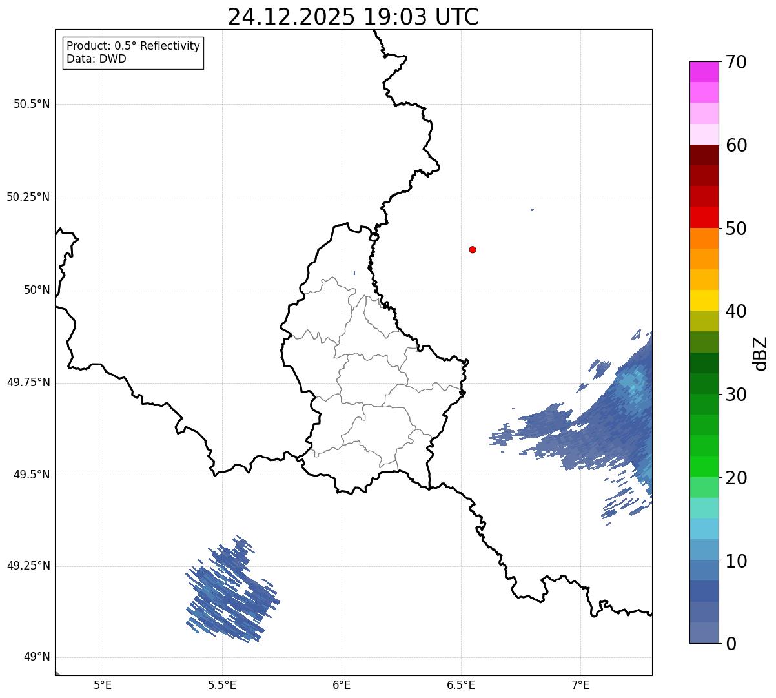Click the 49°N latitude label
Viewport: 776px width, 698px height.
[37, 657]
